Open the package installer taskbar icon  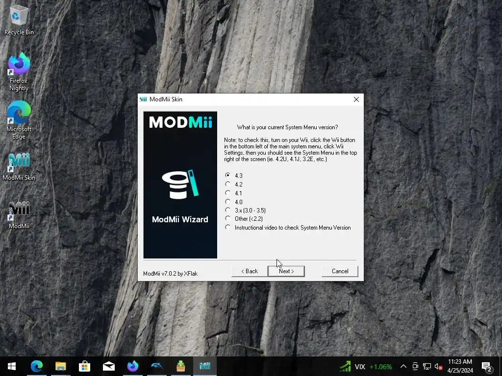pyautogui.click(x=180, y=366)
